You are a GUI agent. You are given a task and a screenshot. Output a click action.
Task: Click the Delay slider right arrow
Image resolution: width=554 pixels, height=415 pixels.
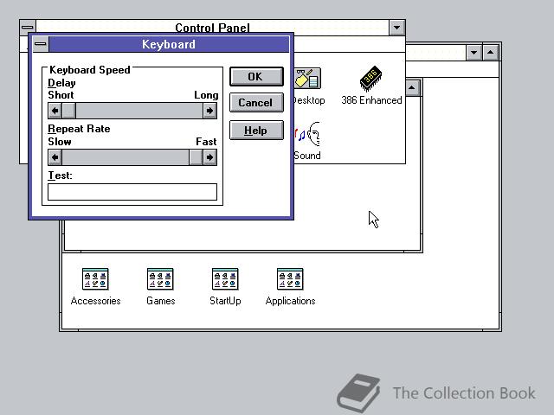point(209,111)
